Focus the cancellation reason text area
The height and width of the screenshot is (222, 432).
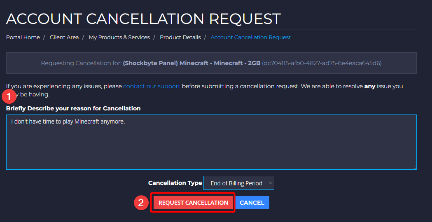211,142
